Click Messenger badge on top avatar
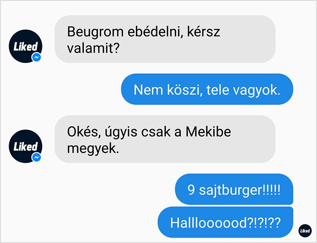The width and height of the screenshot is (317, 243). 36,57
